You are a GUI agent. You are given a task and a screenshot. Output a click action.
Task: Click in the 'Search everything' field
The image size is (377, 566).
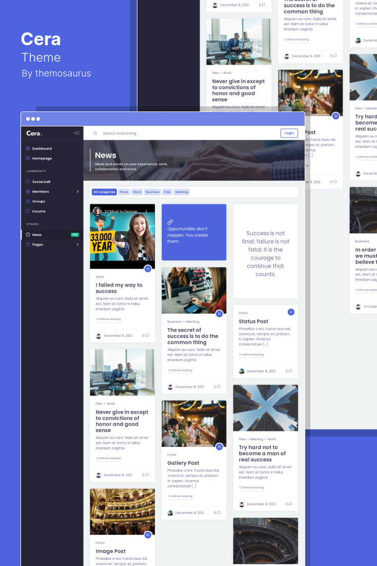click(x=120, y=133)
